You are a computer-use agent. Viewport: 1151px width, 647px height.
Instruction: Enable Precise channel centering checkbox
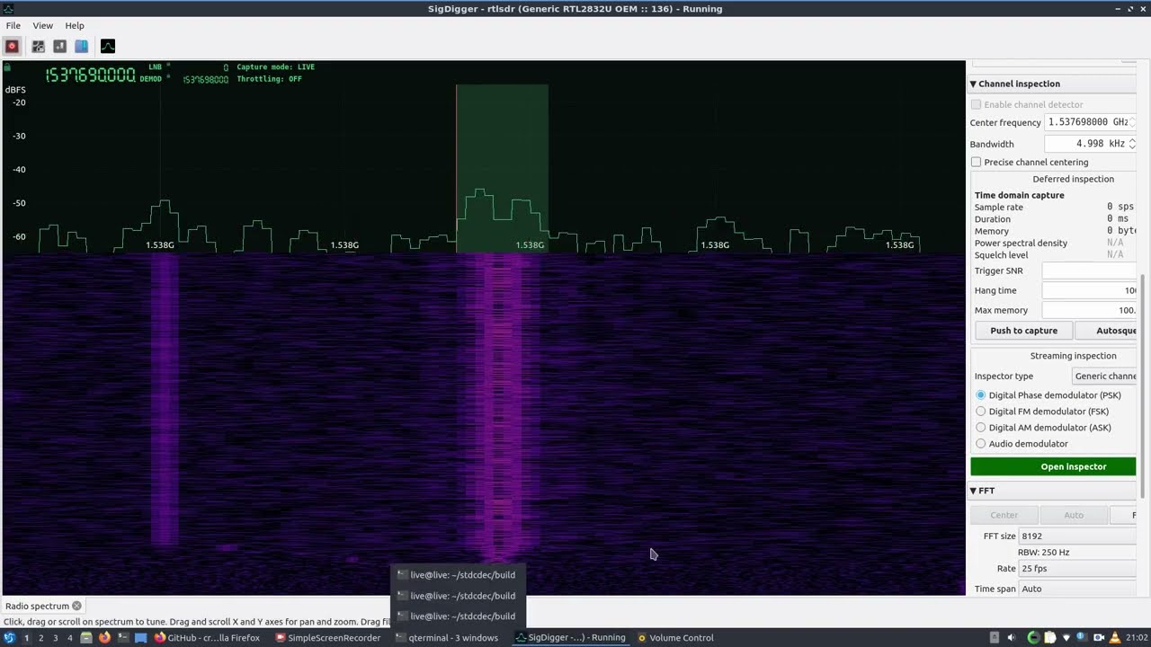click(x=976, y=162)
